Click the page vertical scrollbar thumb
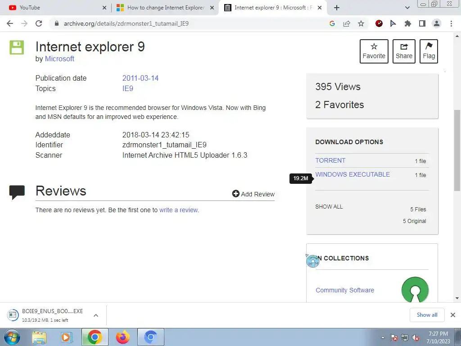Image resolution: width=461 pixels, height=346 pixels. coord(457,150)
